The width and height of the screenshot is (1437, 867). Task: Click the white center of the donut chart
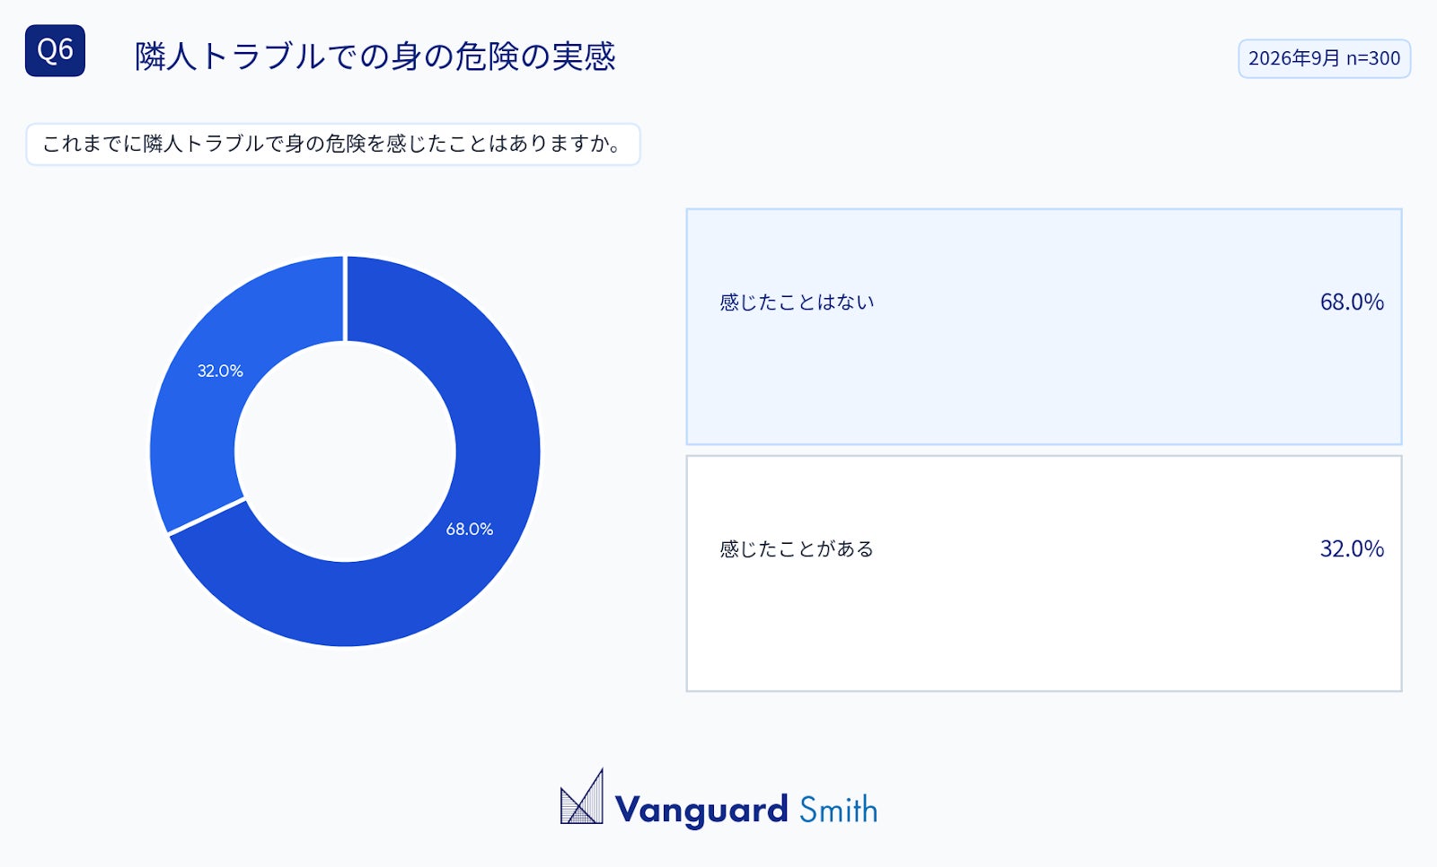click(x=345, y=451)
